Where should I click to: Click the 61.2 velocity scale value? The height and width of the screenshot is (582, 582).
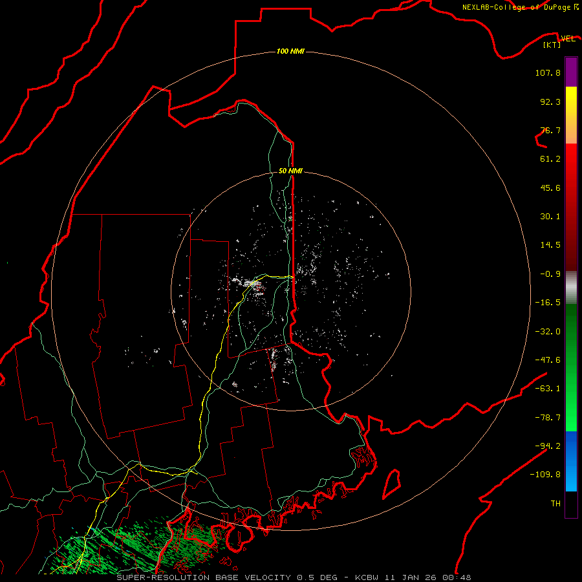pyautogui.click(x=550, y=159)
